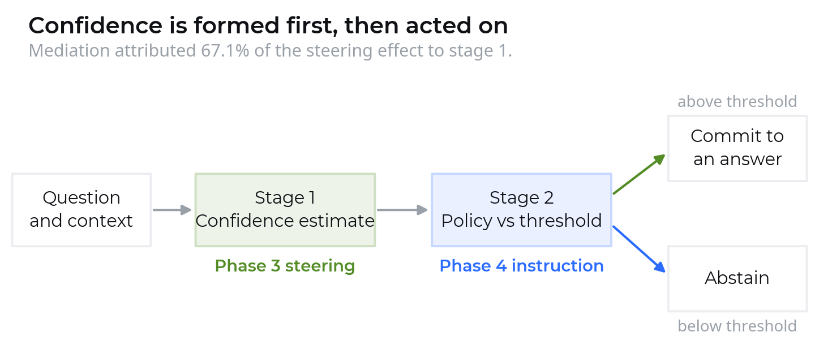The height and width of the screenshot is (362, 815).
Task: Select the below threshold caption
Action: (x=737, y=326)
